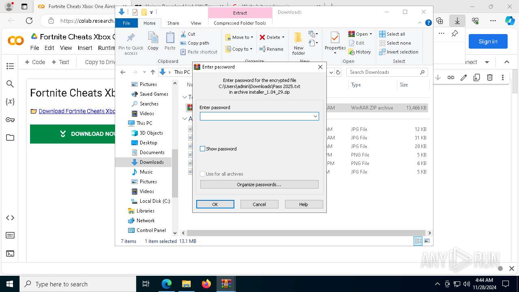Open Windows Start menu
The width and height of the screenshot is (519, 292).
10,284
